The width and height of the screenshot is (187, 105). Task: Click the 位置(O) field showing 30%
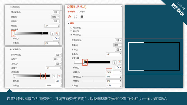coord(114,72)
